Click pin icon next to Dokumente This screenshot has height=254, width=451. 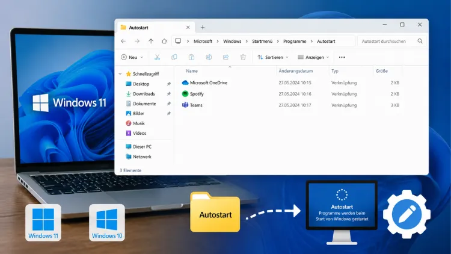pyautogui.click(x=169, y=104)
